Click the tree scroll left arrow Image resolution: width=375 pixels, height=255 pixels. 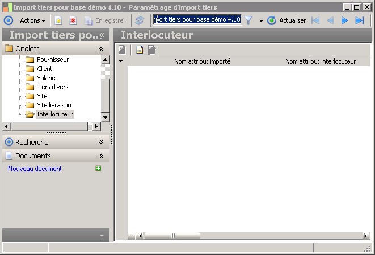click(6, 126)
